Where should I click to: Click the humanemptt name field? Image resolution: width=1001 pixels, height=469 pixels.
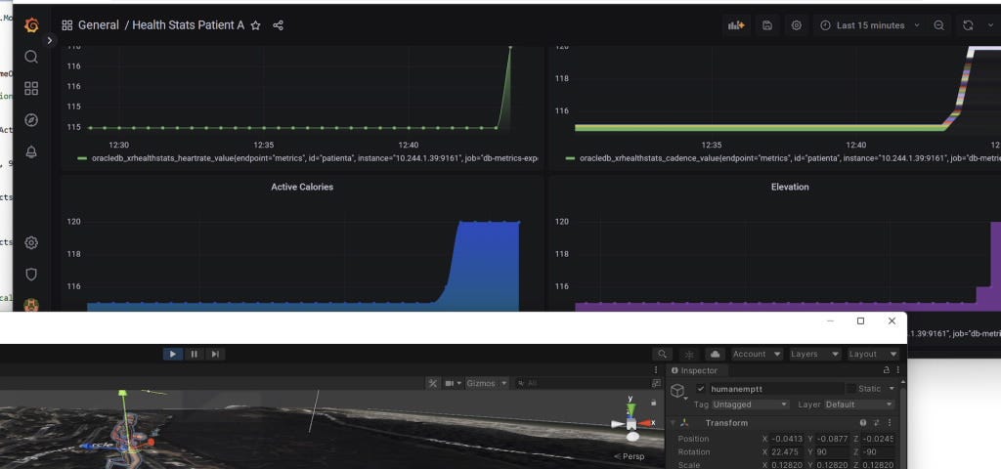(x=776, y=389)
